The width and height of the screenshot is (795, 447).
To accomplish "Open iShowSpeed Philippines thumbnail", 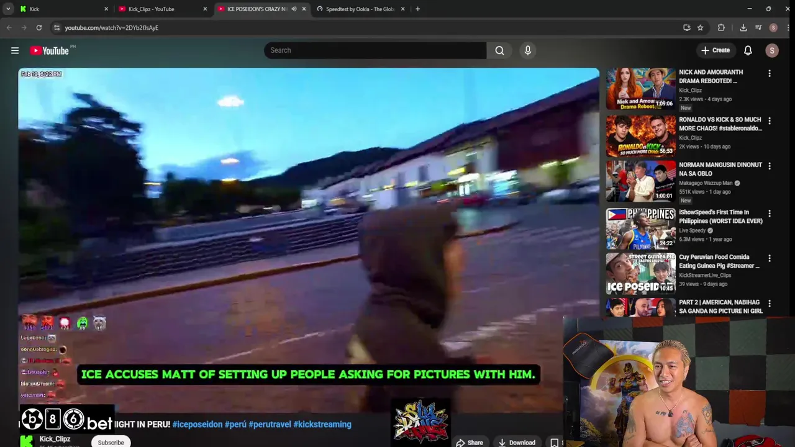I will point(640,228).
